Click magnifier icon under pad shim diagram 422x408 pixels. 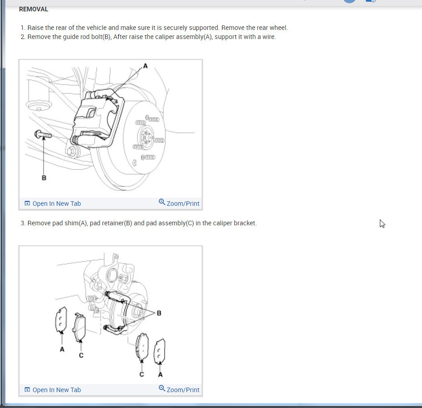click(x=162, y=388)
